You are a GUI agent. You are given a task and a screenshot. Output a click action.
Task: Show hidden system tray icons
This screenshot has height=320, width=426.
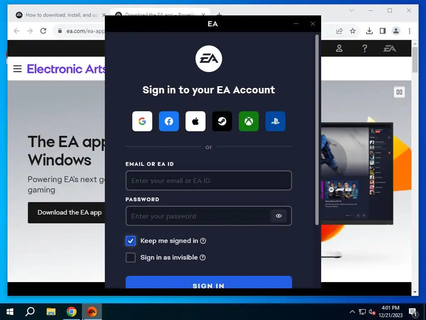point(352,312)
